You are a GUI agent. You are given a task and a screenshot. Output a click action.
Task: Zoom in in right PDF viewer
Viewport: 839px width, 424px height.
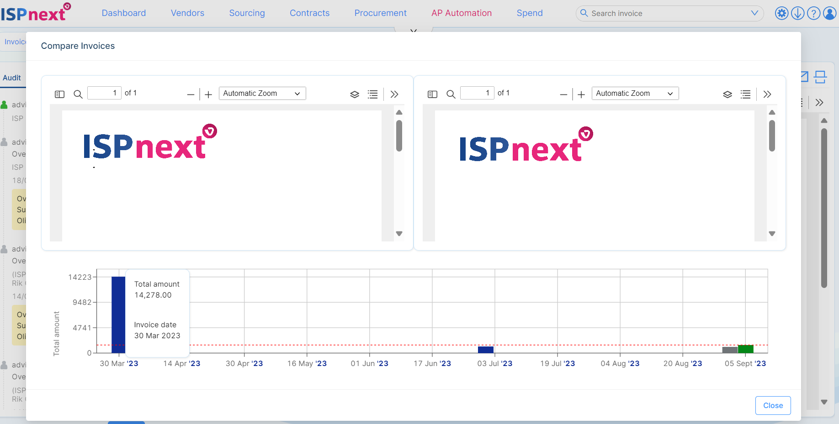pyautogui.click(x=581, y=94)
